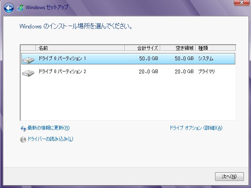Click the 50.0 GB free space cell
Viewport: 251px width, 188px height.
pos(184,58)
